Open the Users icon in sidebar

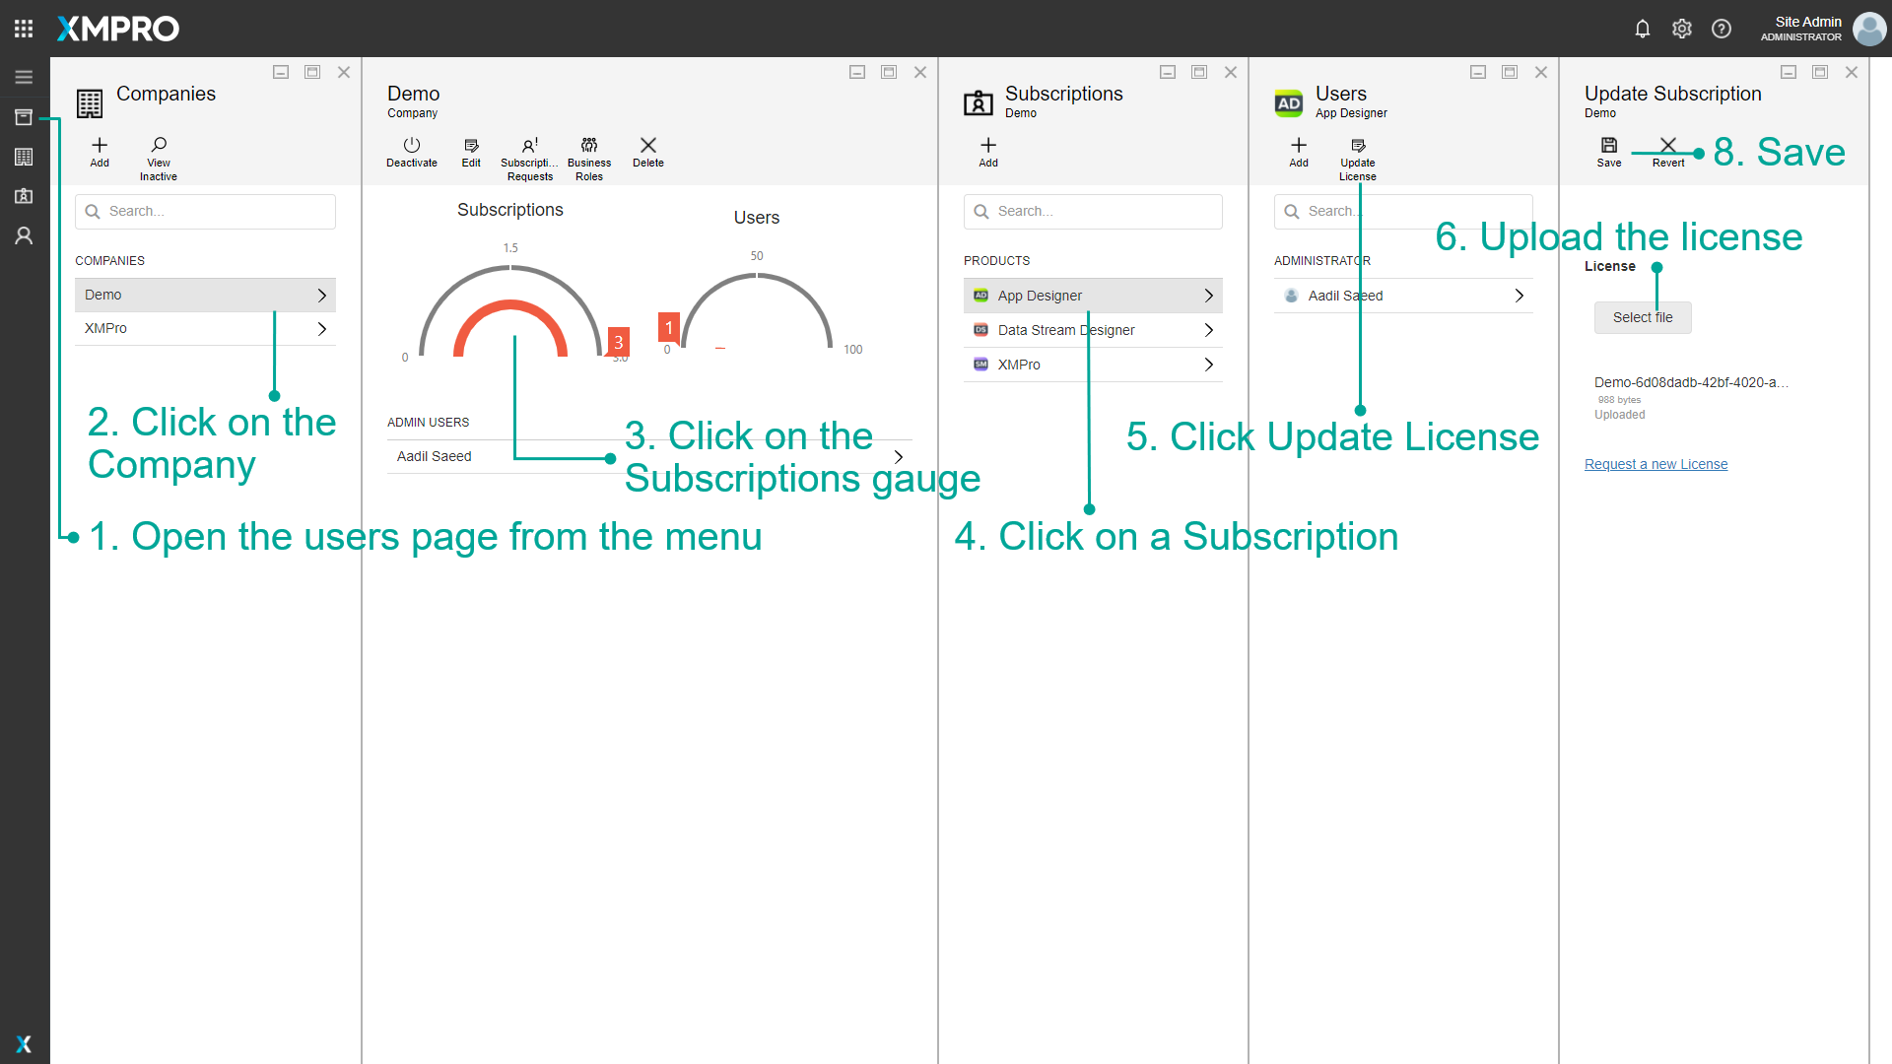coord(24,235)
